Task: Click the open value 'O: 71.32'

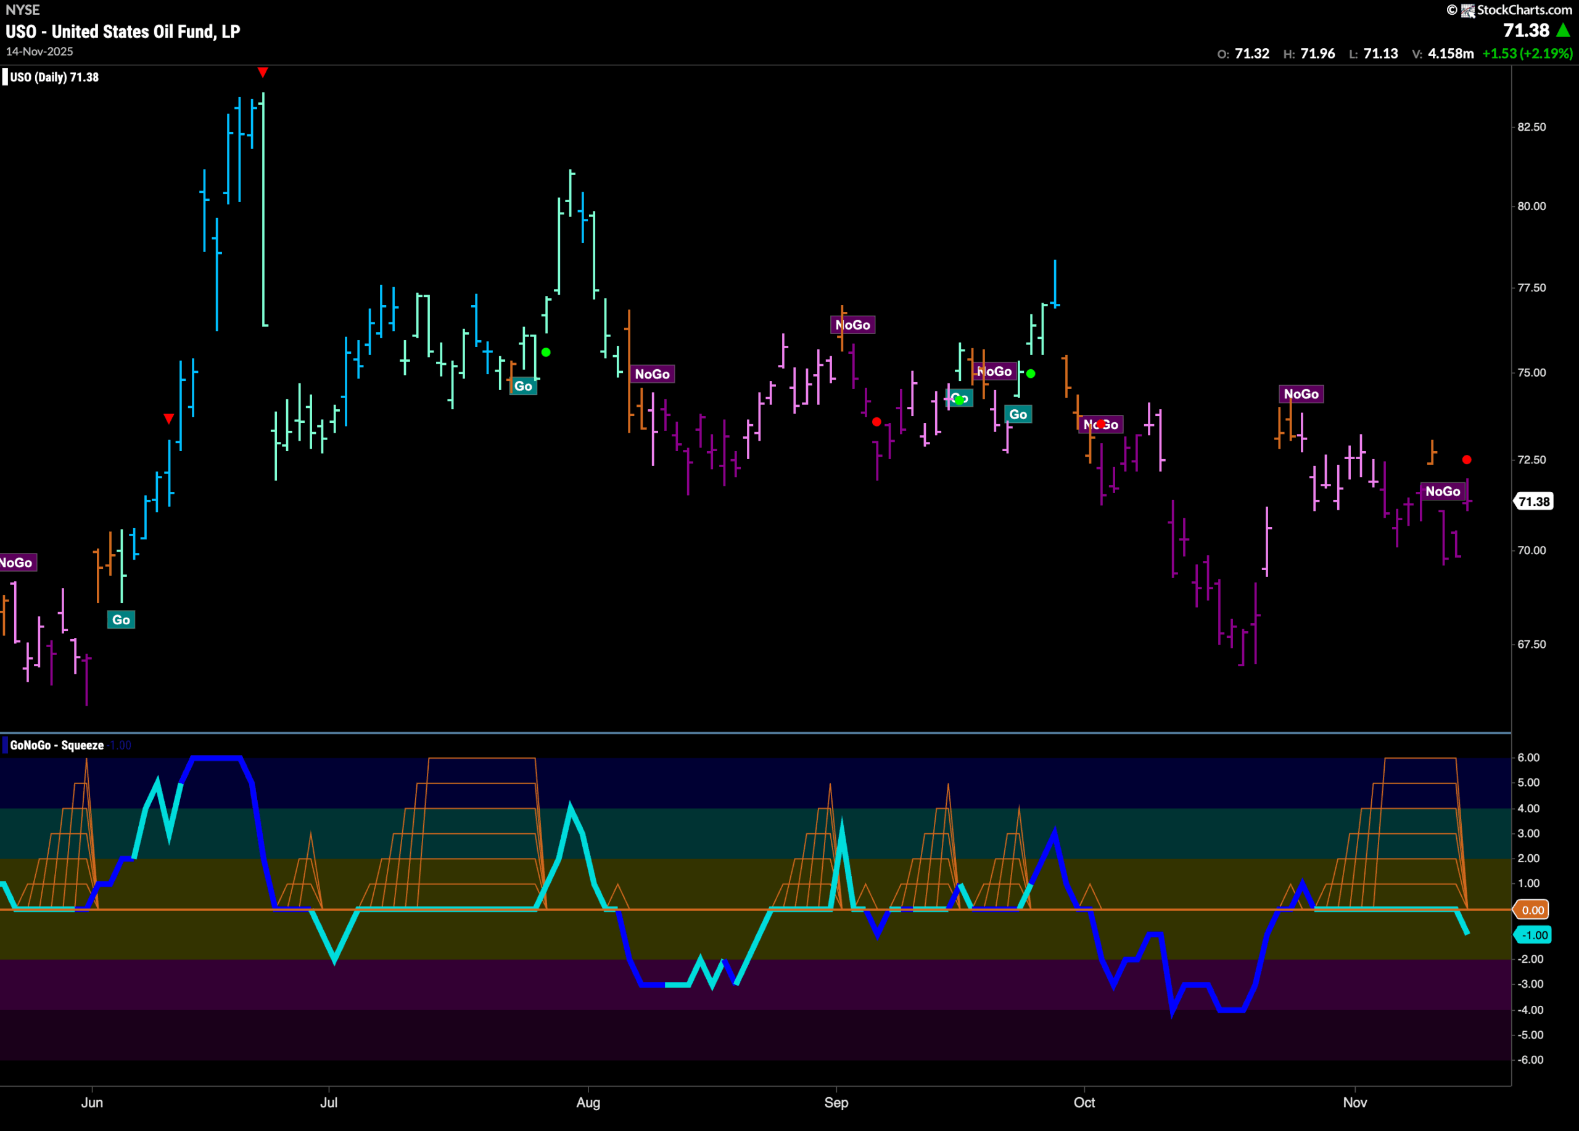Action: click(1243, 54)
